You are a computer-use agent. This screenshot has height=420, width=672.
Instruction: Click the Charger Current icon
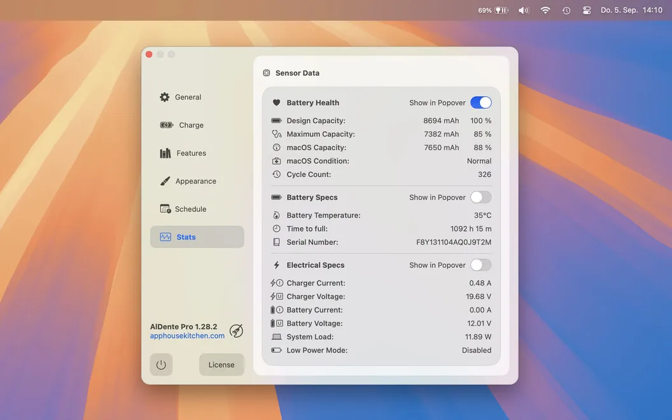point(276,283)
